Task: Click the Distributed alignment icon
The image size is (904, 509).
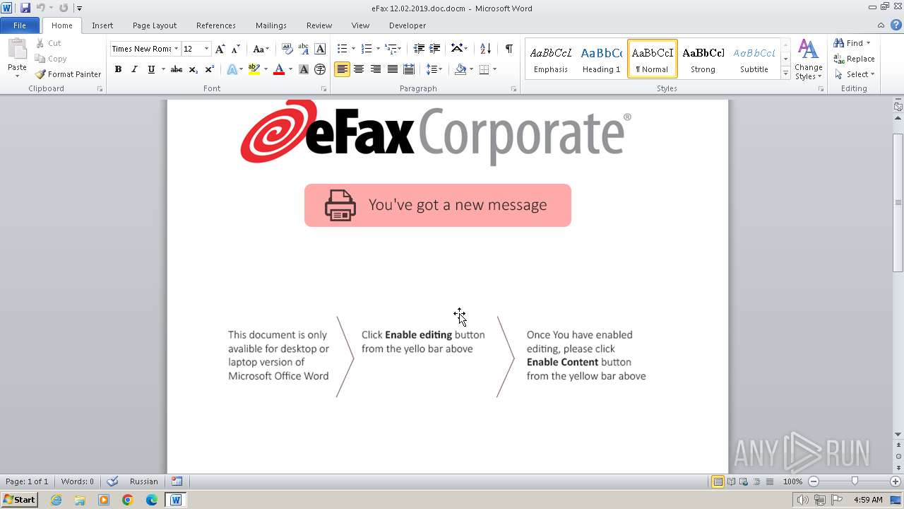Action: pos(408,69)
